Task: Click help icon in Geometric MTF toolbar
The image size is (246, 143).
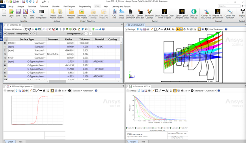Action: [219, 91]
